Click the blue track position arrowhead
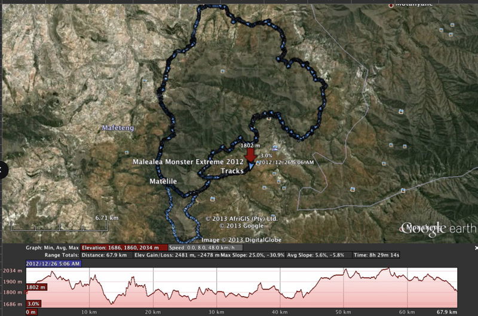This screenshot has height=316, width=478. [x=252, y=166]
